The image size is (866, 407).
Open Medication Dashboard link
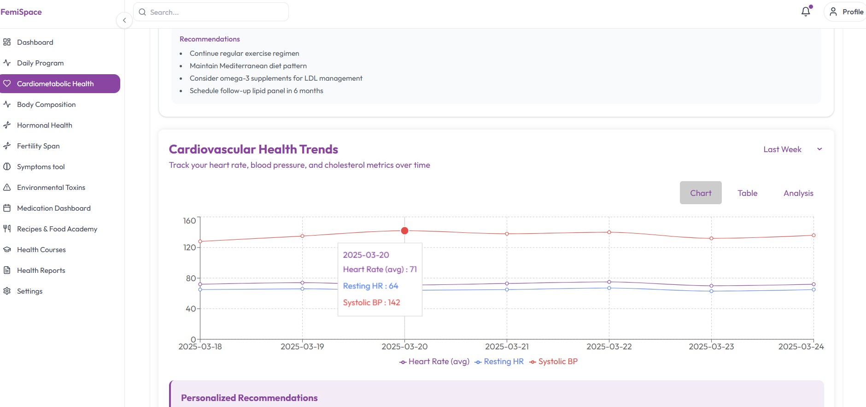pos(60,208)
